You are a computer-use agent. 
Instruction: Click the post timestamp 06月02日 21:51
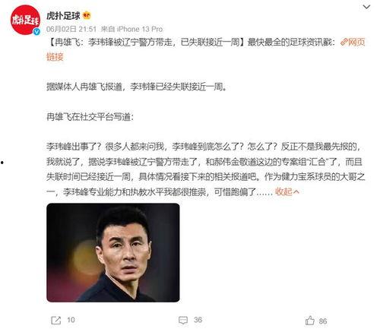click(71, 29)
